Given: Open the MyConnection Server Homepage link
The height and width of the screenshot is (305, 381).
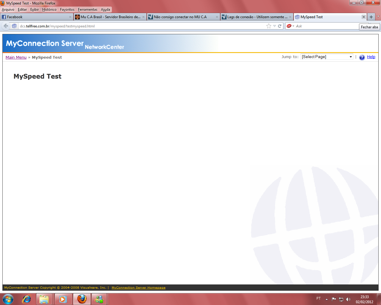Looking at the screenshot, I should [138, 287].
